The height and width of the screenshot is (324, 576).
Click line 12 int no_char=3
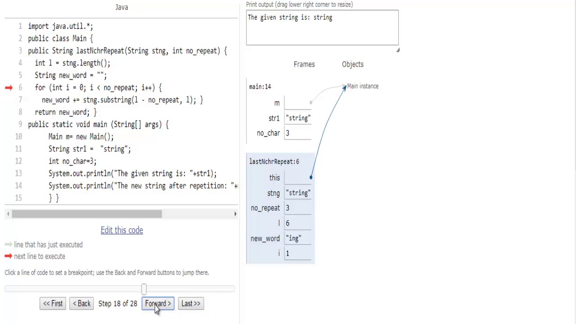(72, 161)
